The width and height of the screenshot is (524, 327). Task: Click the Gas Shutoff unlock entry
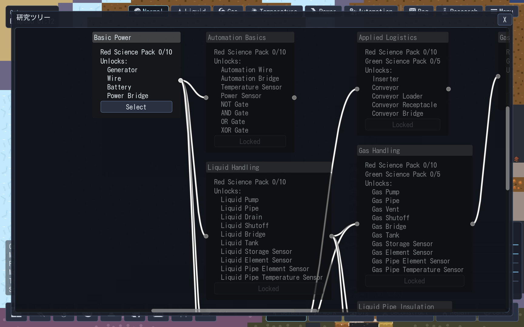click(x=391, y=218)
